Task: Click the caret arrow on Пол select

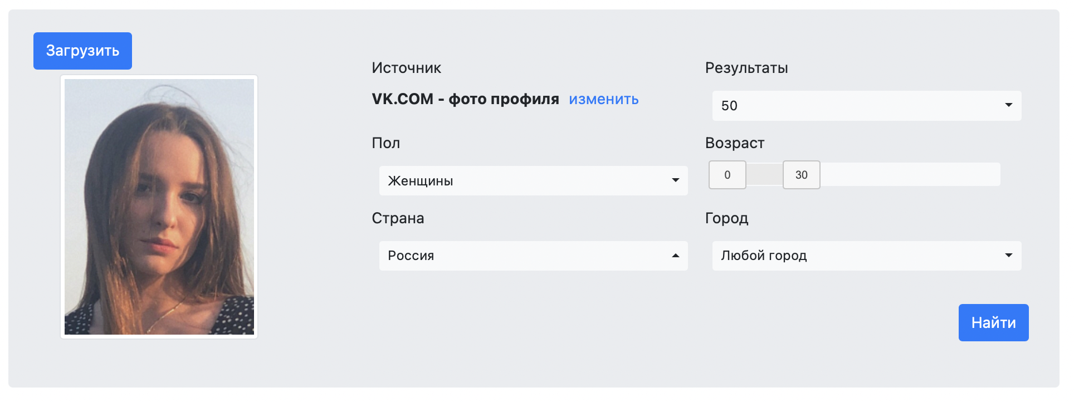Action: click(x=675, y=180)
